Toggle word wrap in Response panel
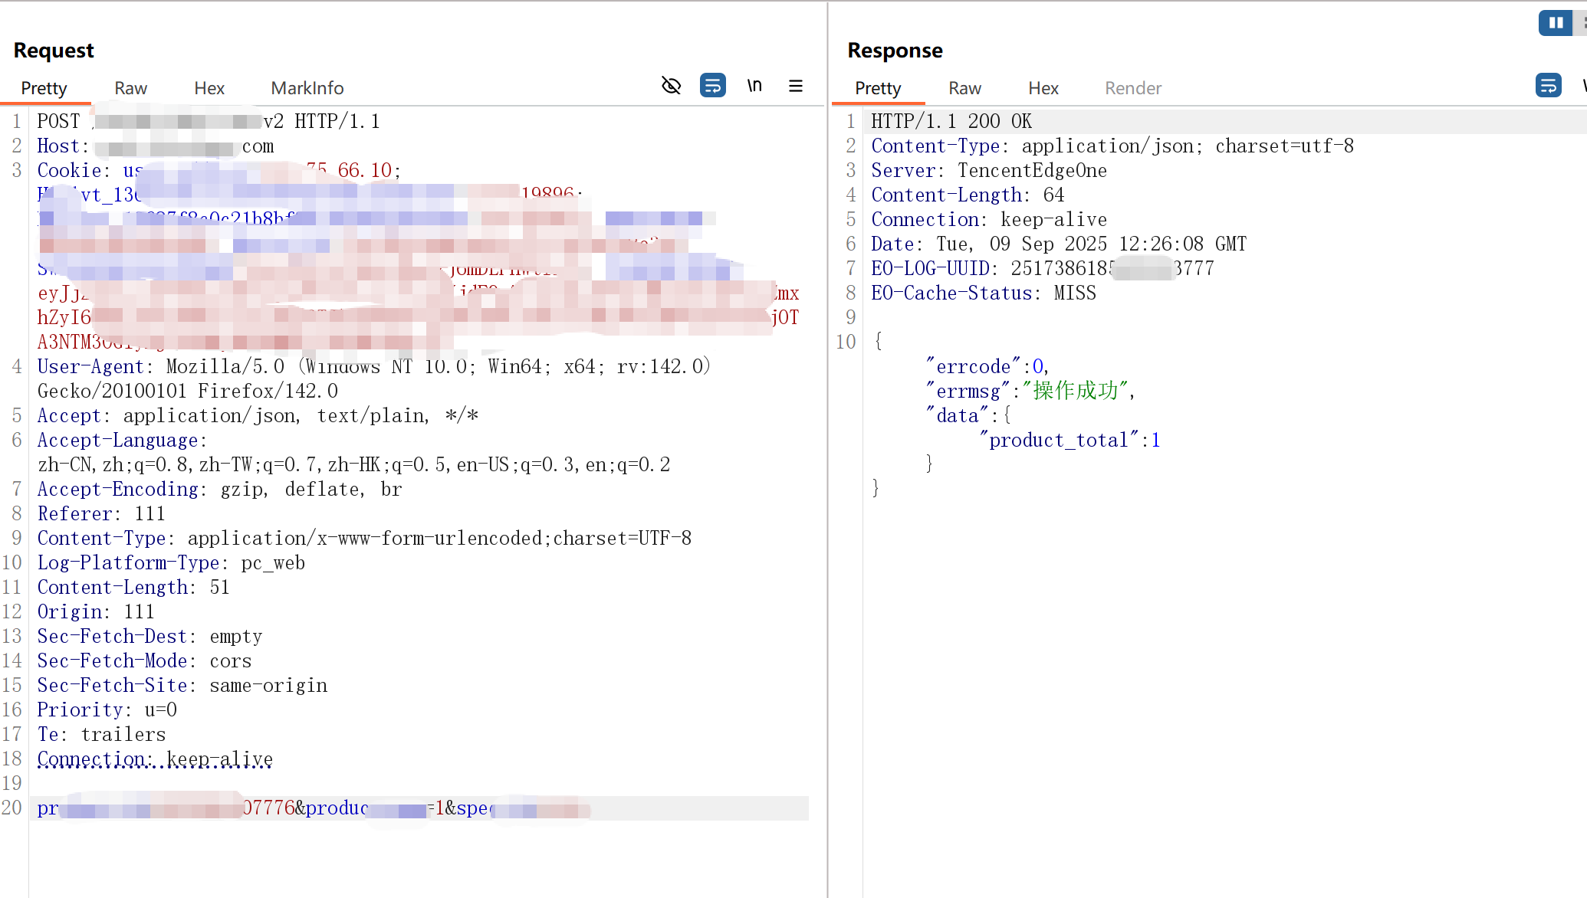This screenshot has height=898, width=1587. [1548, 86]
